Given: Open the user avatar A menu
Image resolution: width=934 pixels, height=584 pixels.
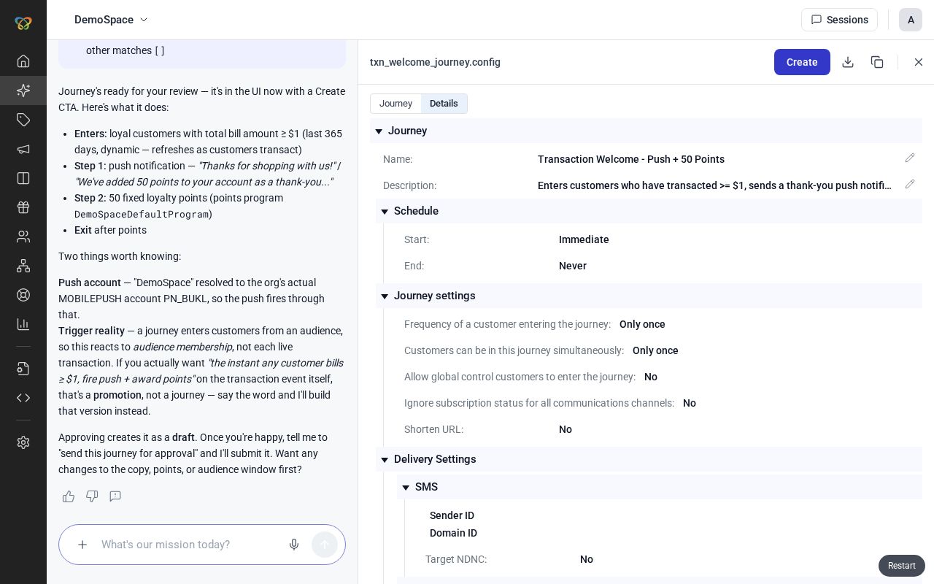Looking at the screenshot, I should coord(911,20).
